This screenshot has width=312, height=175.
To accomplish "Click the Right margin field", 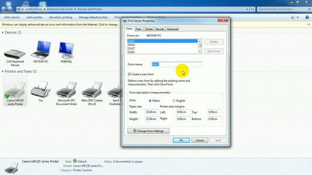I will (183, 119).
